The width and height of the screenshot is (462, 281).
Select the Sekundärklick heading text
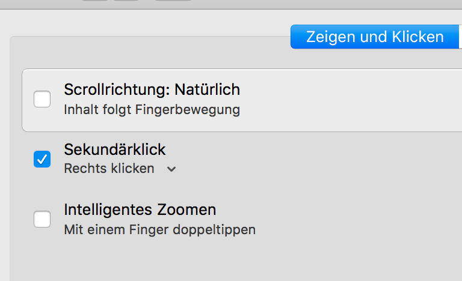(114, 150)
